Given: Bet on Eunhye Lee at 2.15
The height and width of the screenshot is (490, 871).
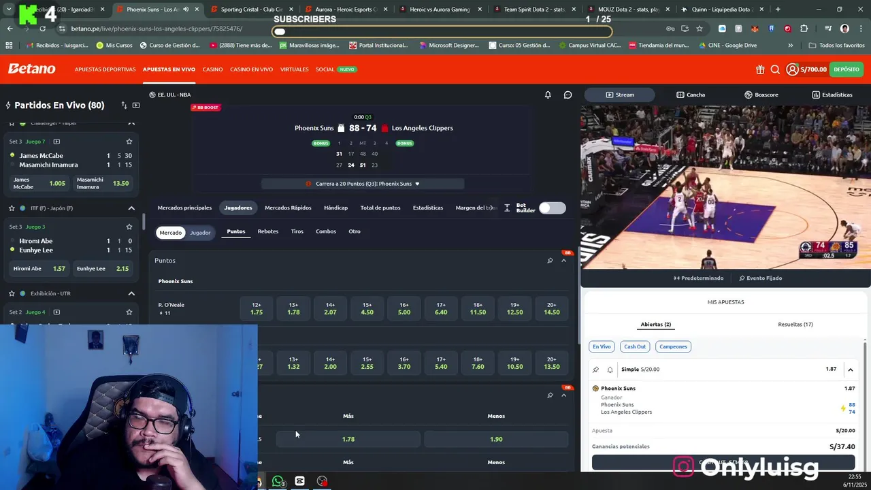Looking at the screenshot, I should coord(102,269).
